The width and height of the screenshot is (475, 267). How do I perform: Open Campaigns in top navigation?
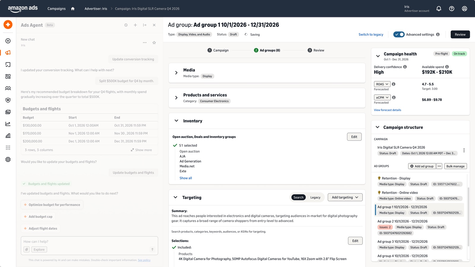click(x=56, y=9)
